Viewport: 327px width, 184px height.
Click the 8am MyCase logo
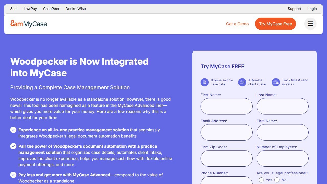click(29, 24)
